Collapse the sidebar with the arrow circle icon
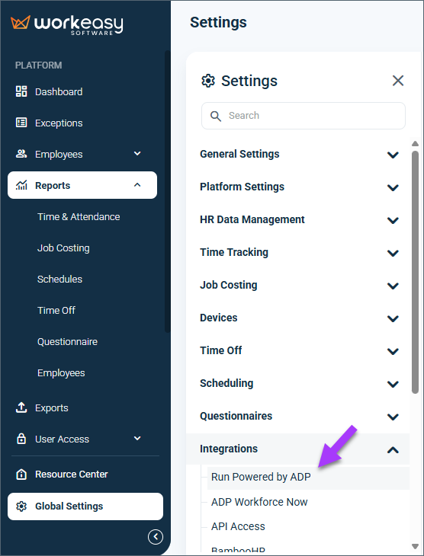The height and width of the screenshot is (556, 424). (x=156, y=537)
